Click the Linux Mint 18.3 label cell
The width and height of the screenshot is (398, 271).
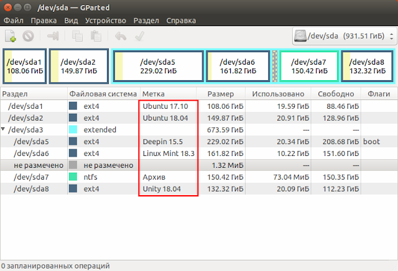tap(169, 154)
